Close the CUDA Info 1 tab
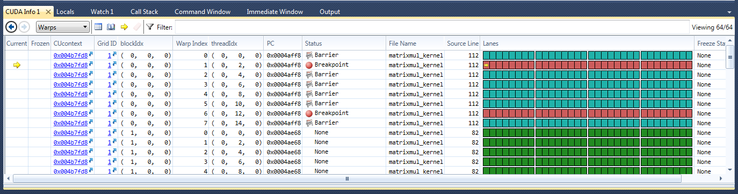The width and height of the screenshot is (738, 194). coord(48,11)
